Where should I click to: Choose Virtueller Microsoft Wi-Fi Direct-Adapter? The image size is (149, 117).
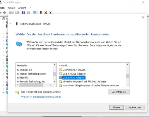(x=84, y=82)
